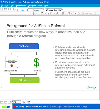Switch to the Info tab
This screenshot has width=100, height=109.
[x=22, y=10]
